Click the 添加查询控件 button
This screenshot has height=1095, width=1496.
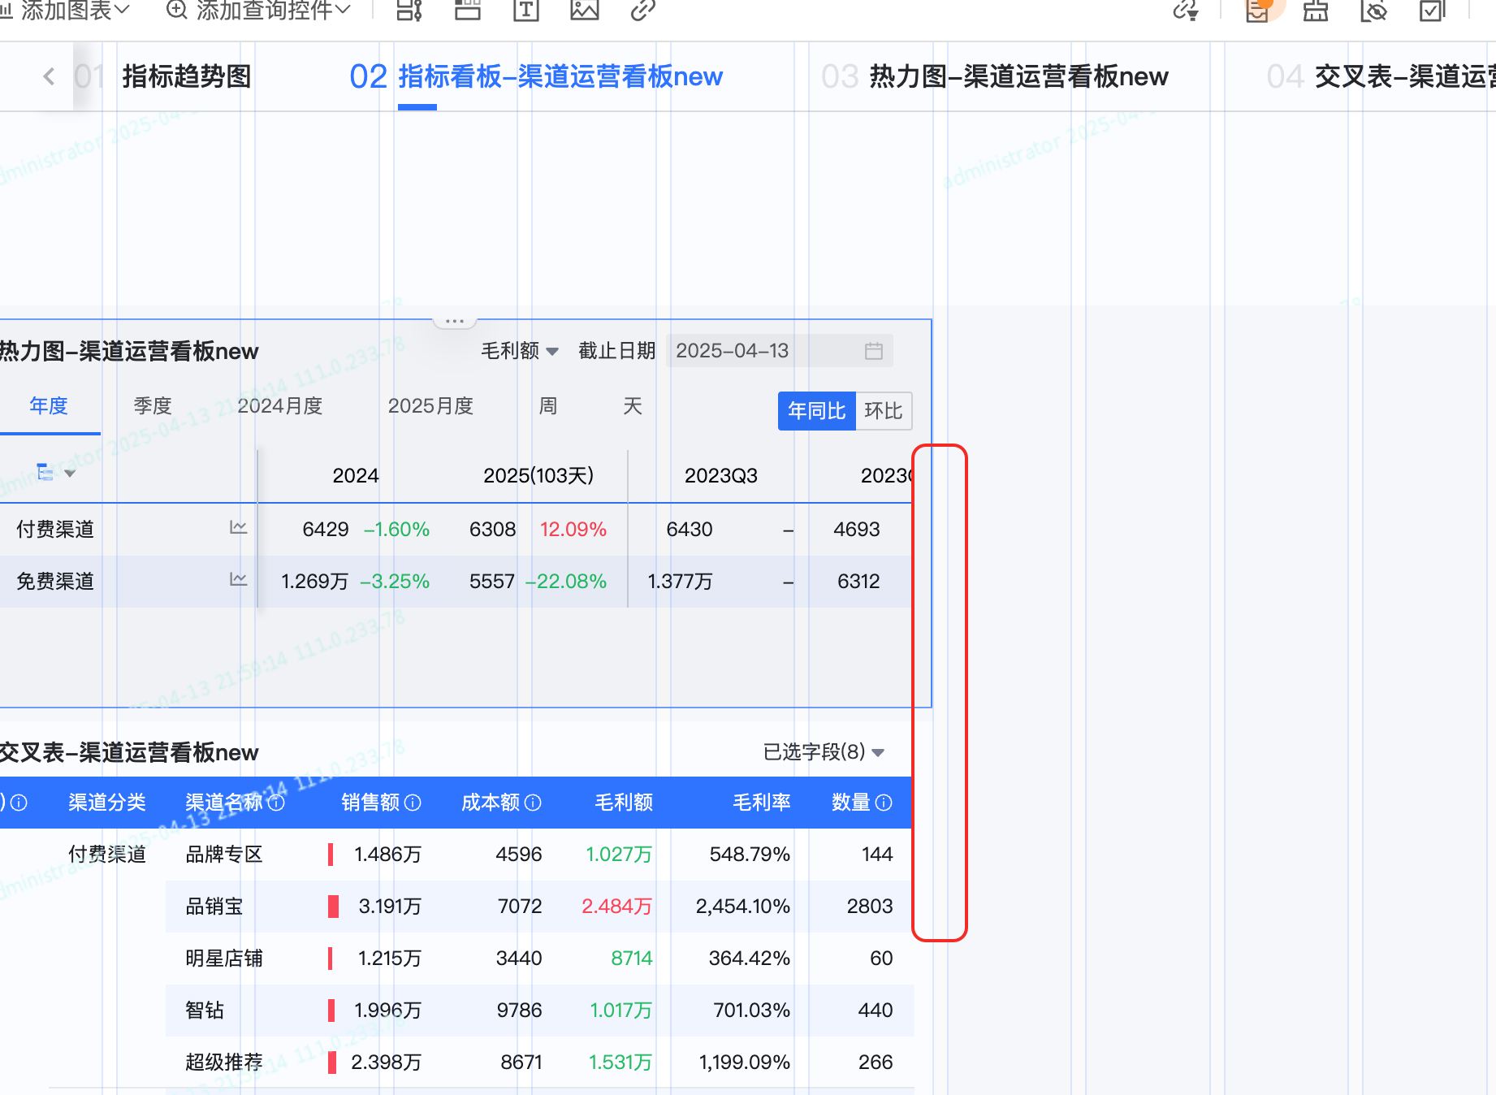[x=258, y=11]
